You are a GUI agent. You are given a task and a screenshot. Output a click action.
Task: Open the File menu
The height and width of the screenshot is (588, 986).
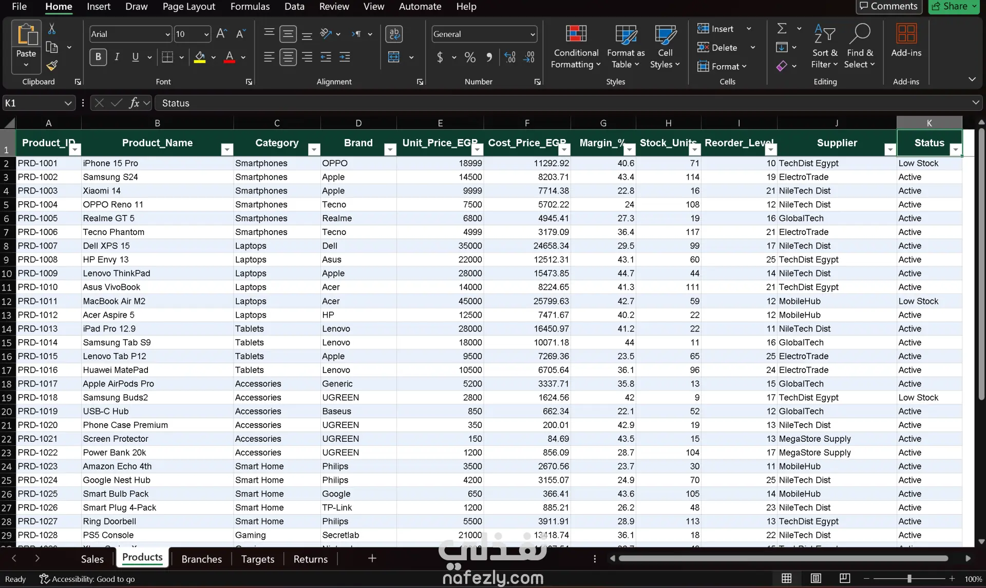coord(20,7)
